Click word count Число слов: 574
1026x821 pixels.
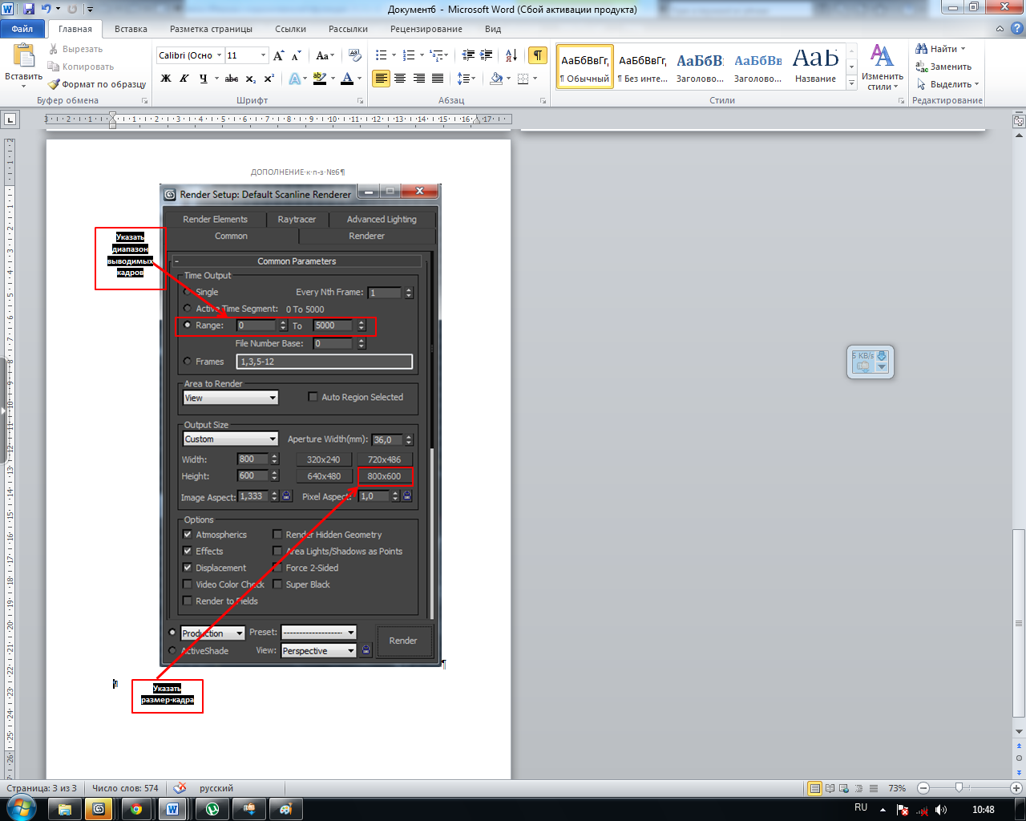125,788
